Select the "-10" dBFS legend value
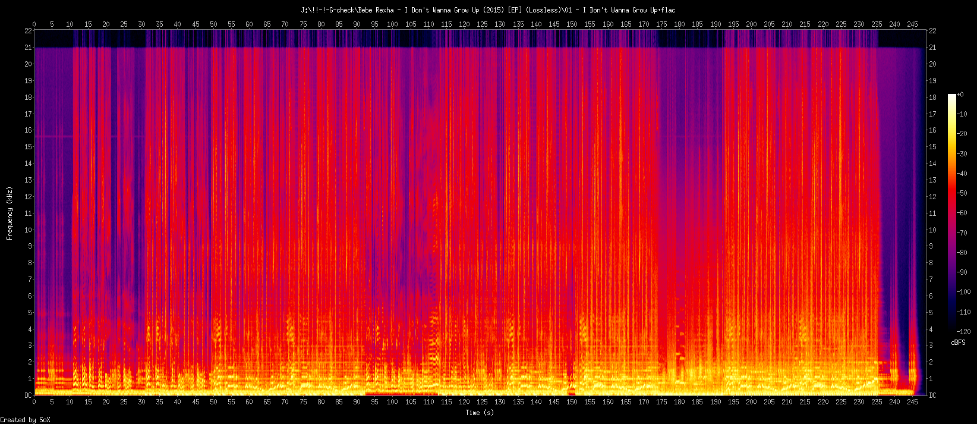977x424 pixels. tap(962, 114)
